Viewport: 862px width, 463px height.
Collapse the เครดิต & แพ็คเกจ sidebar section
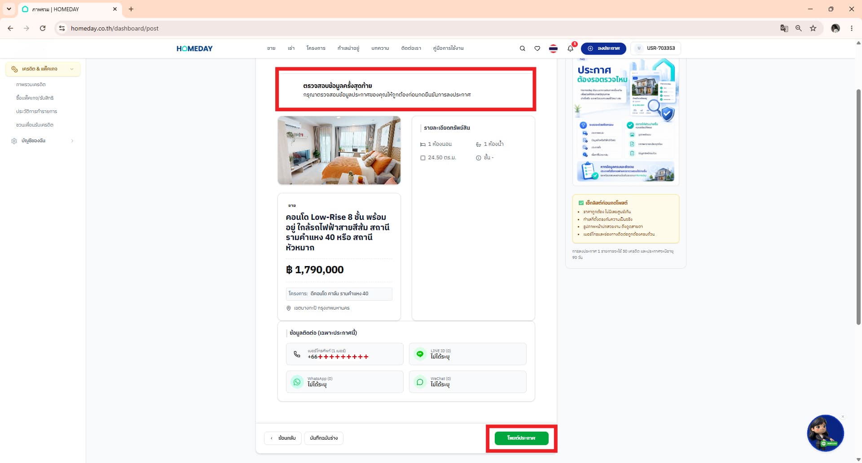tap(43, 69)
